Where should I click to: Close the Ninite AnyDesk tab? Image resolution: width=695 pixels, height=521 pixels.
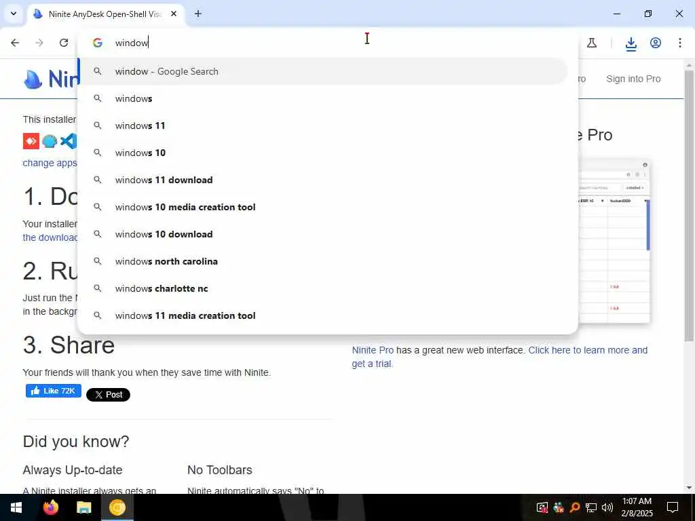(174, 14)
